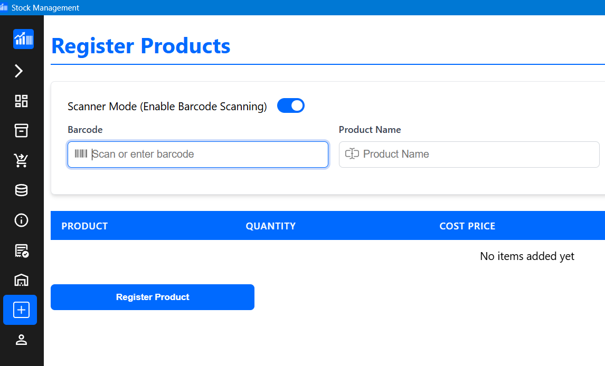This screenshot has height=366, width=605.
Task: Disable the Scanner Mode toggle
Action: tap(291, 106)
